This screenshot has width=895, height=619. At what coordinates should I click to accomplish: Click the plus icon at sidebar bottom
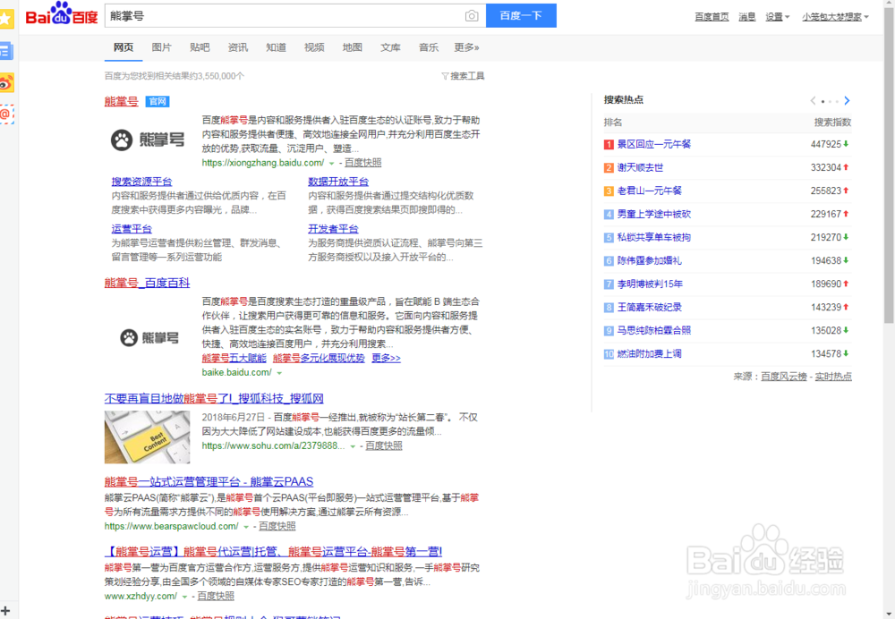coord(5,611)
